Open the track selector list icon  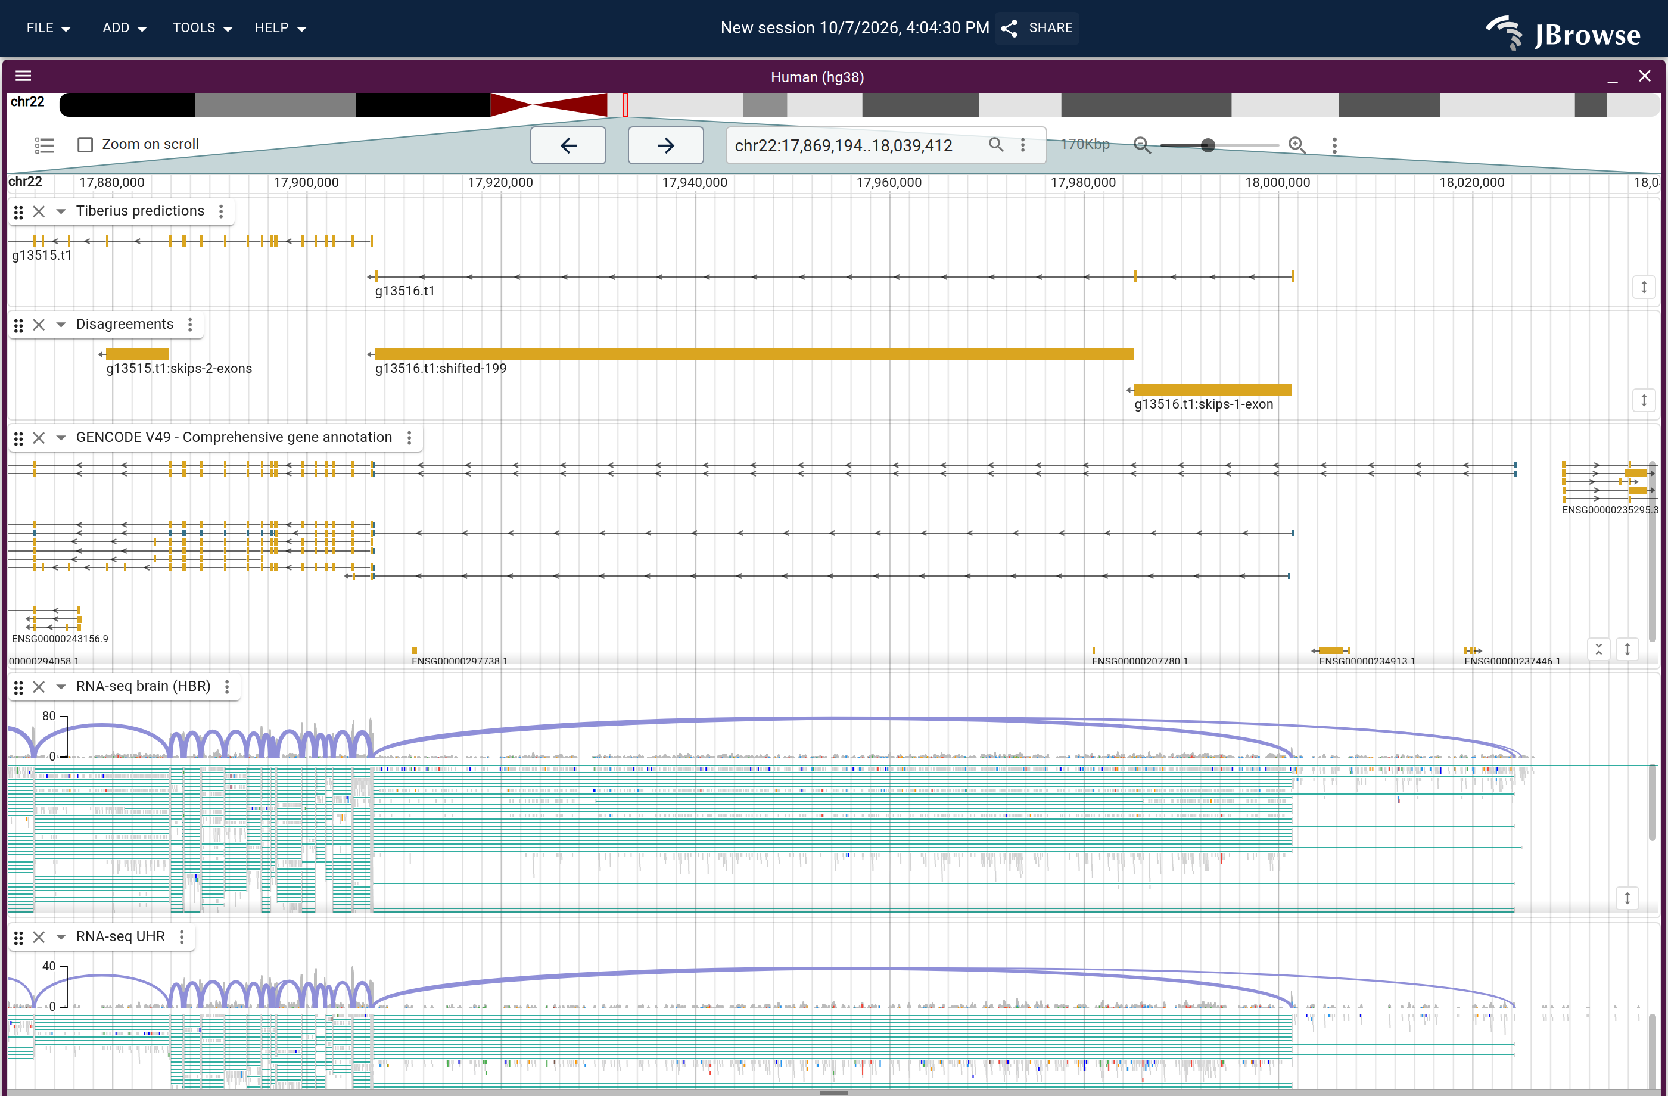(44, 145)
